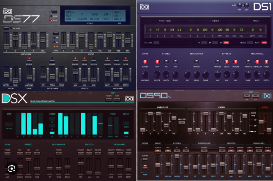Screen dimensions: 273x181
Task: Toggle ARP ON button on DS90s
Action: pyautogui.click(x=247, y=96)
